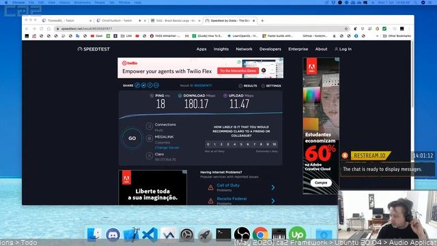Open the more share options icon
Image resolution: width=437 pixels, height=246 pixels.
tap(156, 85)
